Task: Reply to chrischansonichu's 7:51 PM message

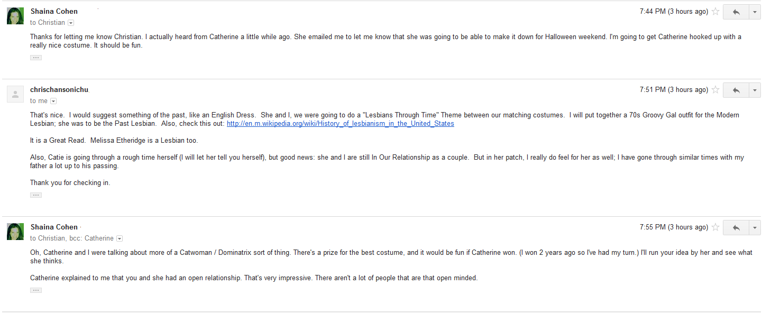Action: coord(736,90)
